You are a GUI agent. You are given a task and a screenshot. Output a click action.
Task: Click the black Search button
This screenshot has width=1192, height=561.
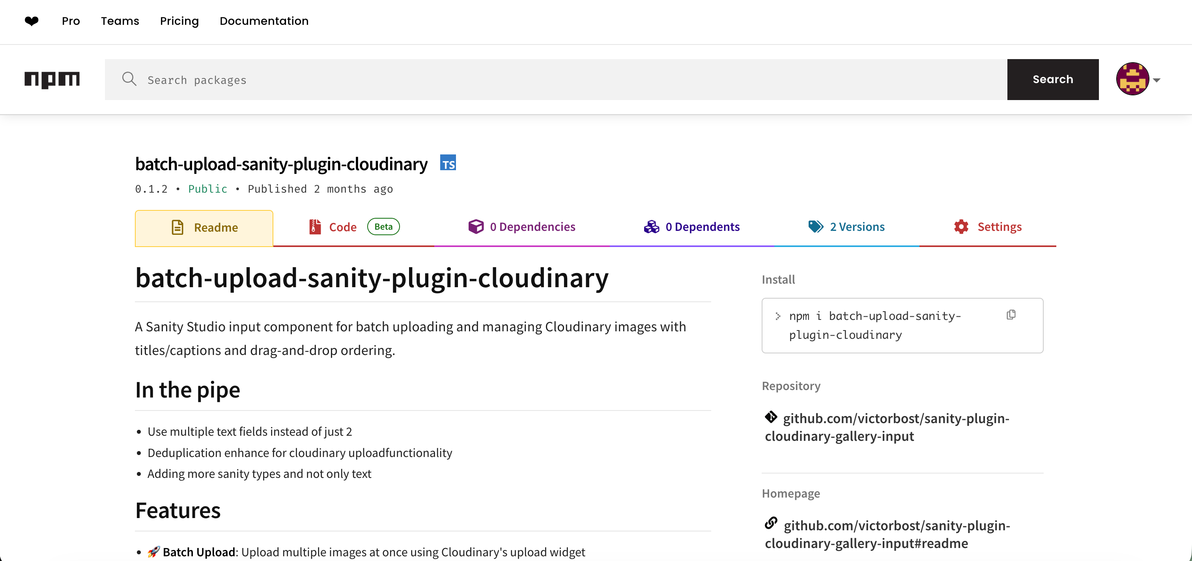tap(1053, 80)
